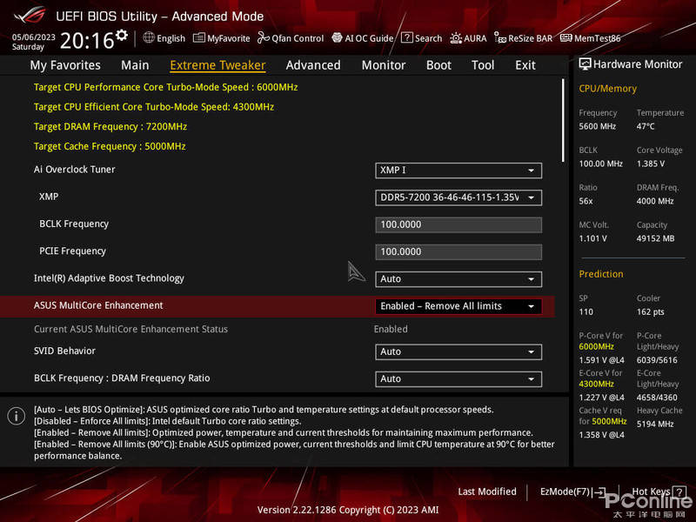
Task: Open MyFavorite from the top toolbar
Action: point(222,38)
